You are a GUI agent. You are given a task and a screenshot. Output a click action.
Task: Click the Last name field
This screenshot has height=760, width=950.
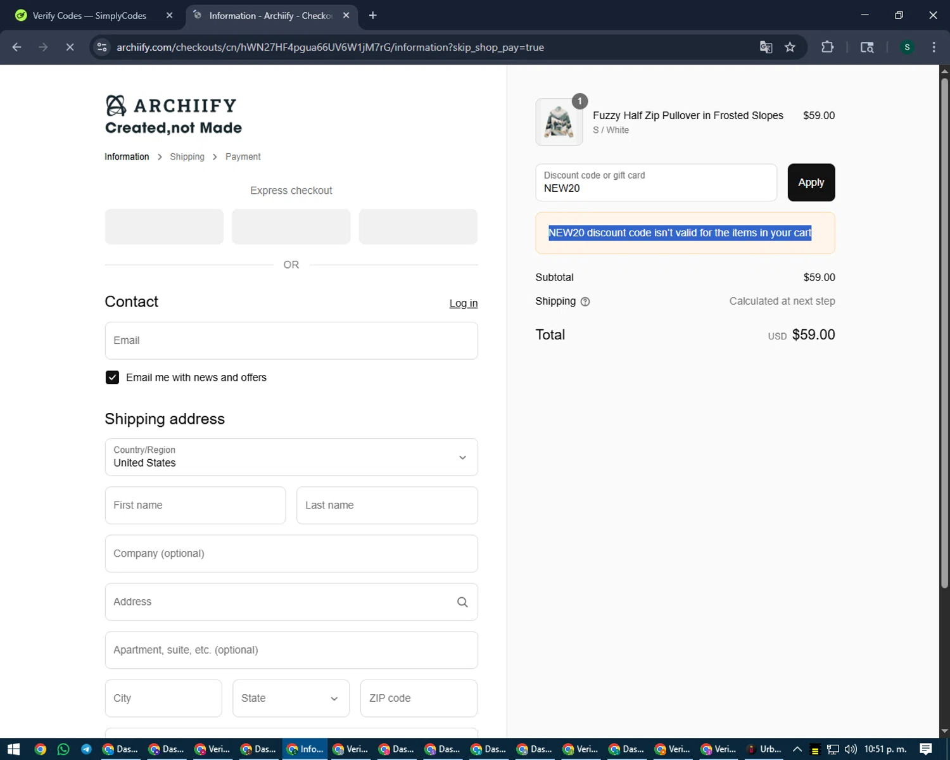[387, 505]
